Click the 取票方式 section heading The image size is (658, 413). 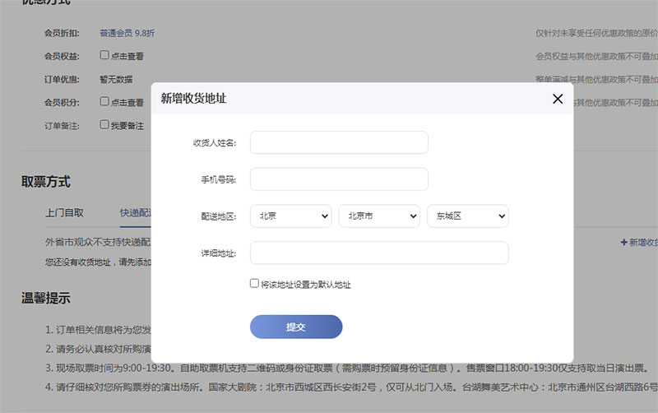coord(46,182)
